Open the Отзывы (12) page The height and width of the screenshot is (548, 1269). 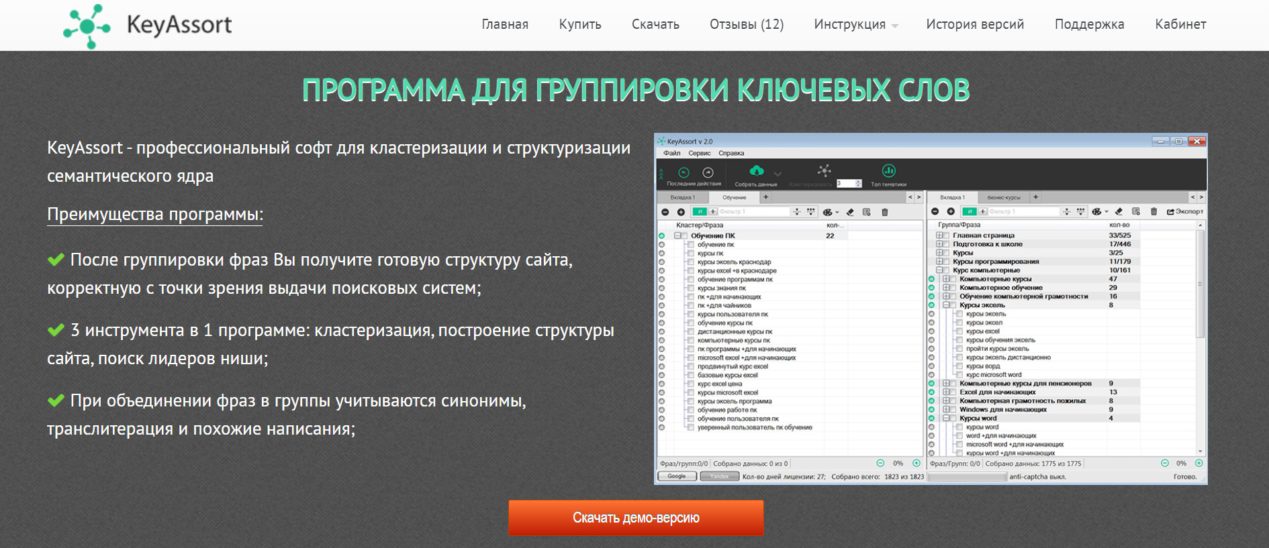coord(747,25)
